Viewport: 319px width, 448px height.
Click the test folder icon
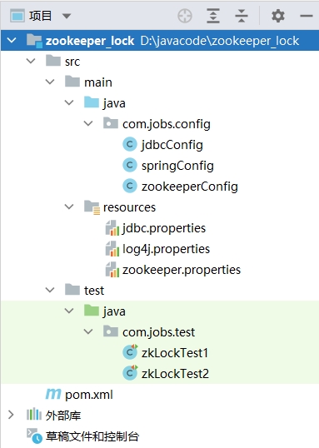coord(72,290)
